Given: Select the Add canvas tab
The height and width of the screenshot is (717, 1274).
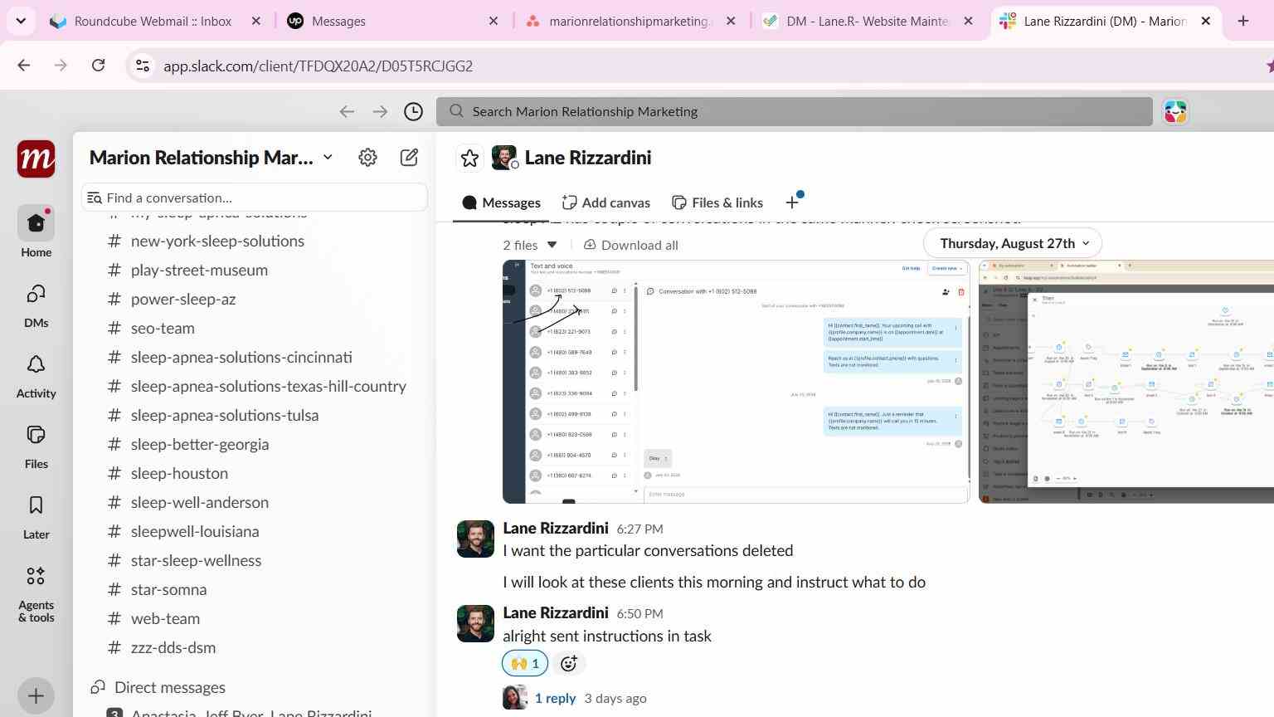Looking at the screenshot, I should click(x=605, y=202).
